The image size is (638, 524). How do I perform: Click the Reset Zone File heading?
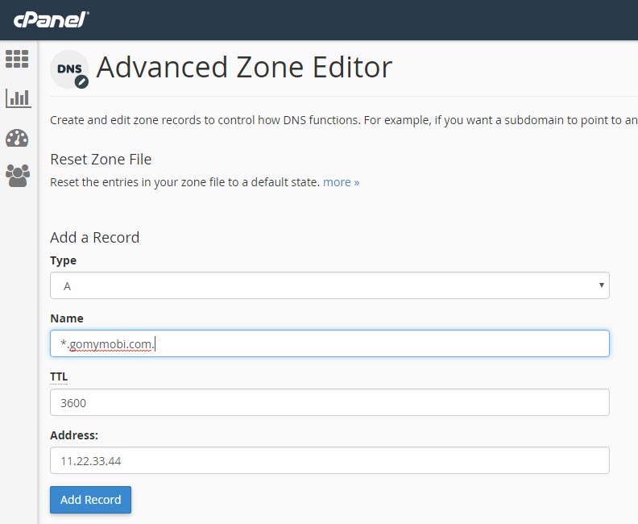(x=101, y=159)
